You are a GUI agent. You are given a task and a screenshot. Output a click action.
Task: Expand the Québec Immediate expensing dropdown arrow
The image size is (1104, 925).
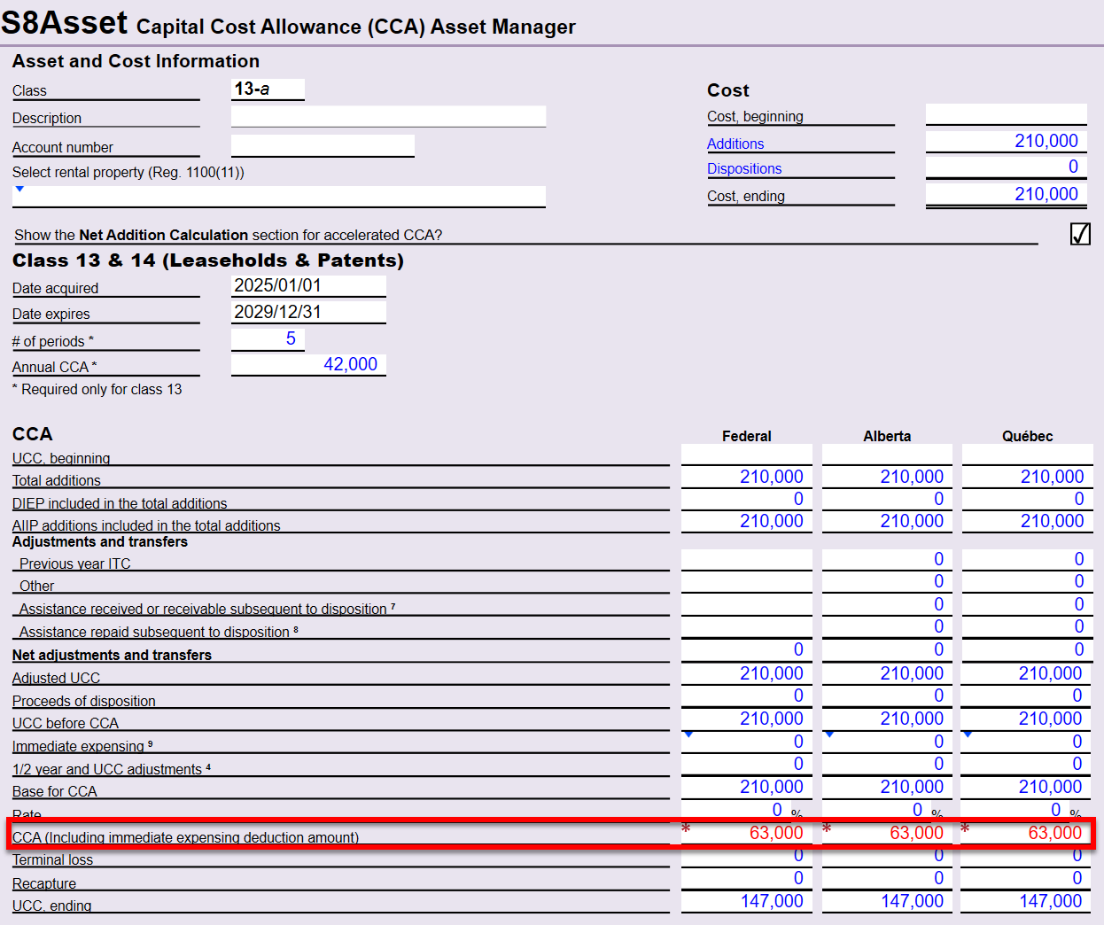click(968, 735)
